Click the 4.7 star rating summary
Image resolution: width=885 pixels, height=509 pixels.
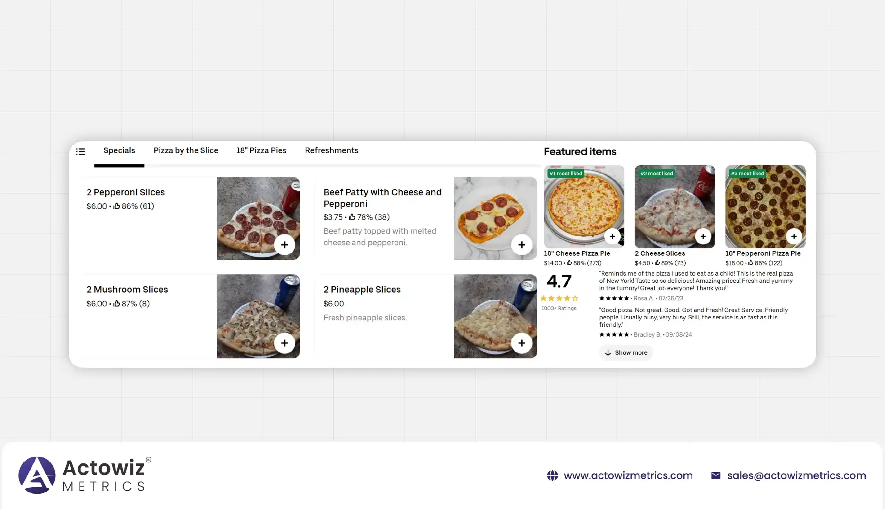(x=559, y=290)
